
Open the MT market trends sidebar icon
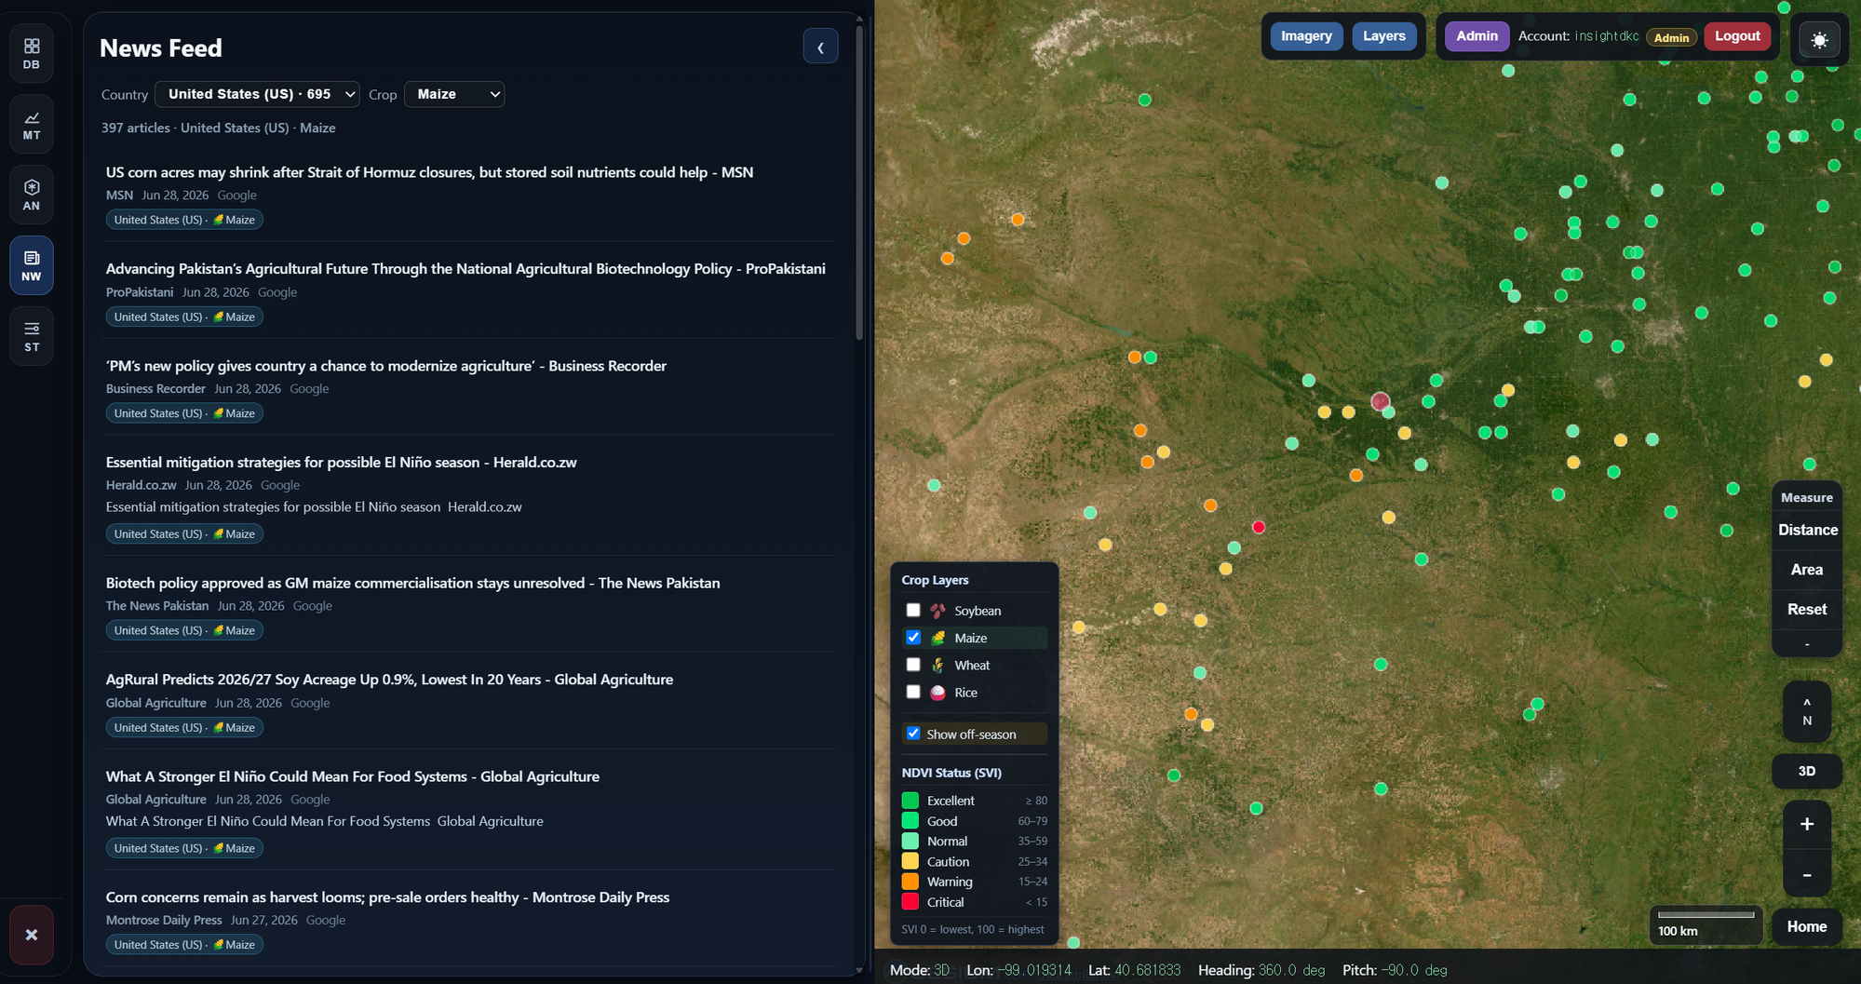point(32,125)
